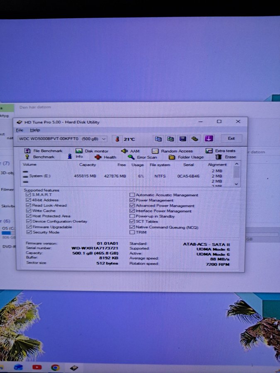Click the copy screenshot to clipboard icon
The height and width of the screenshot is (373, 280).
coord(170,139)
